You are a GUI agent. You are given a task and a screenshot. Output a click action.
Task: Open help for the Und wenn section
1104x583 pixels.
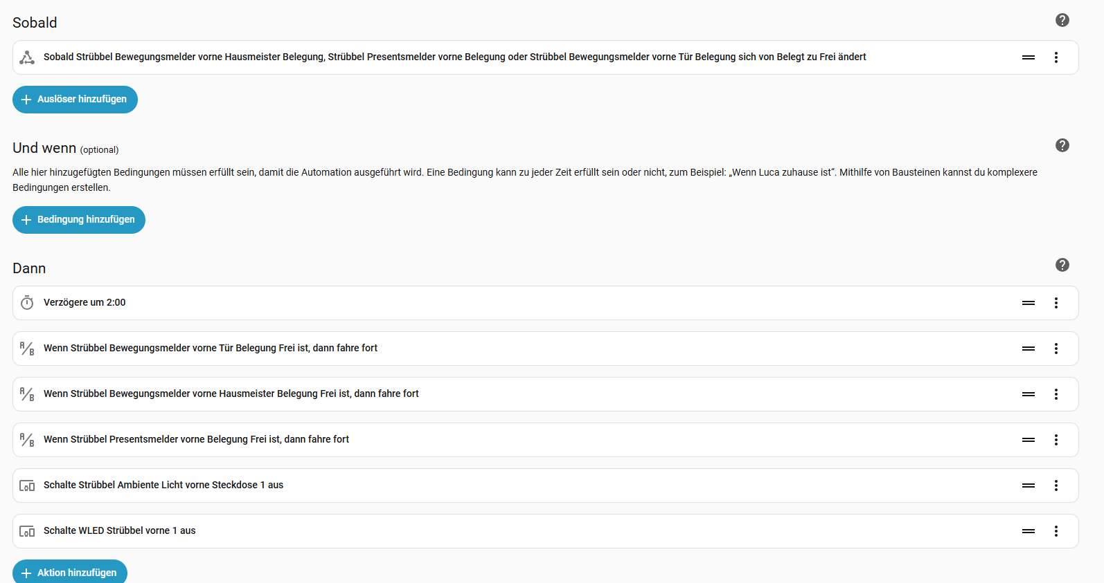click(x=1062, y=145)
